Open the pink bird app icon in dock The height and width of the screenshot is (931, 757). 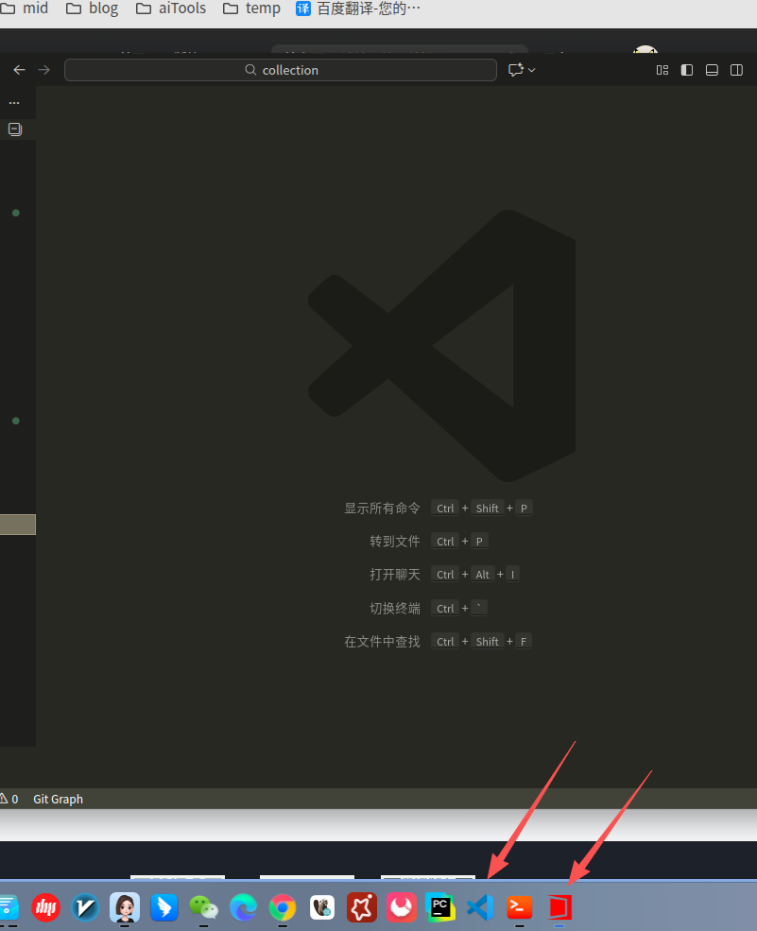pos(402,907)
